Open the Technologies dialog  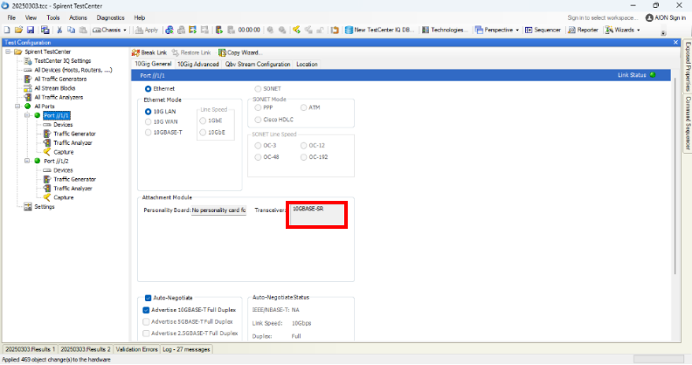coord(445,30)
